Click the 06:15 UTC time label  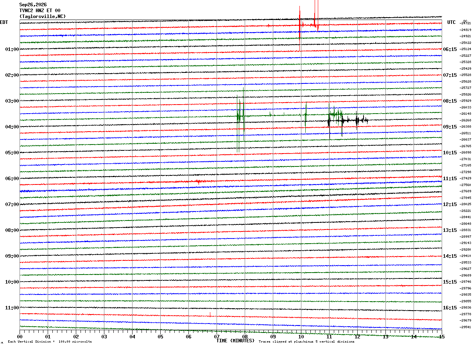click(x=450, y=49)
